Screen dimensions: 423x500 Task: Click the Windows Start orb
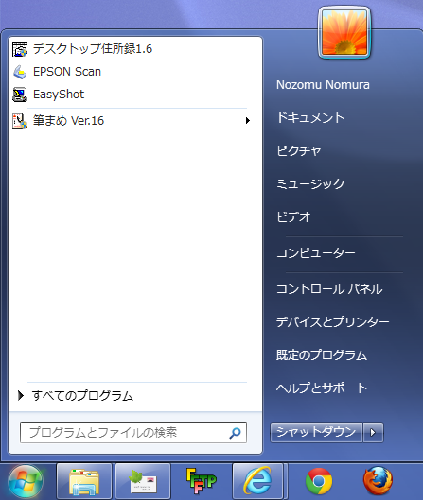(x=26, y=482)
